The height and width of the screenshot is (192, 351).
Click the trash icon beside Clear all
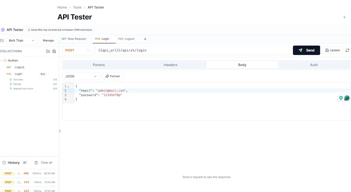(36, 163)
